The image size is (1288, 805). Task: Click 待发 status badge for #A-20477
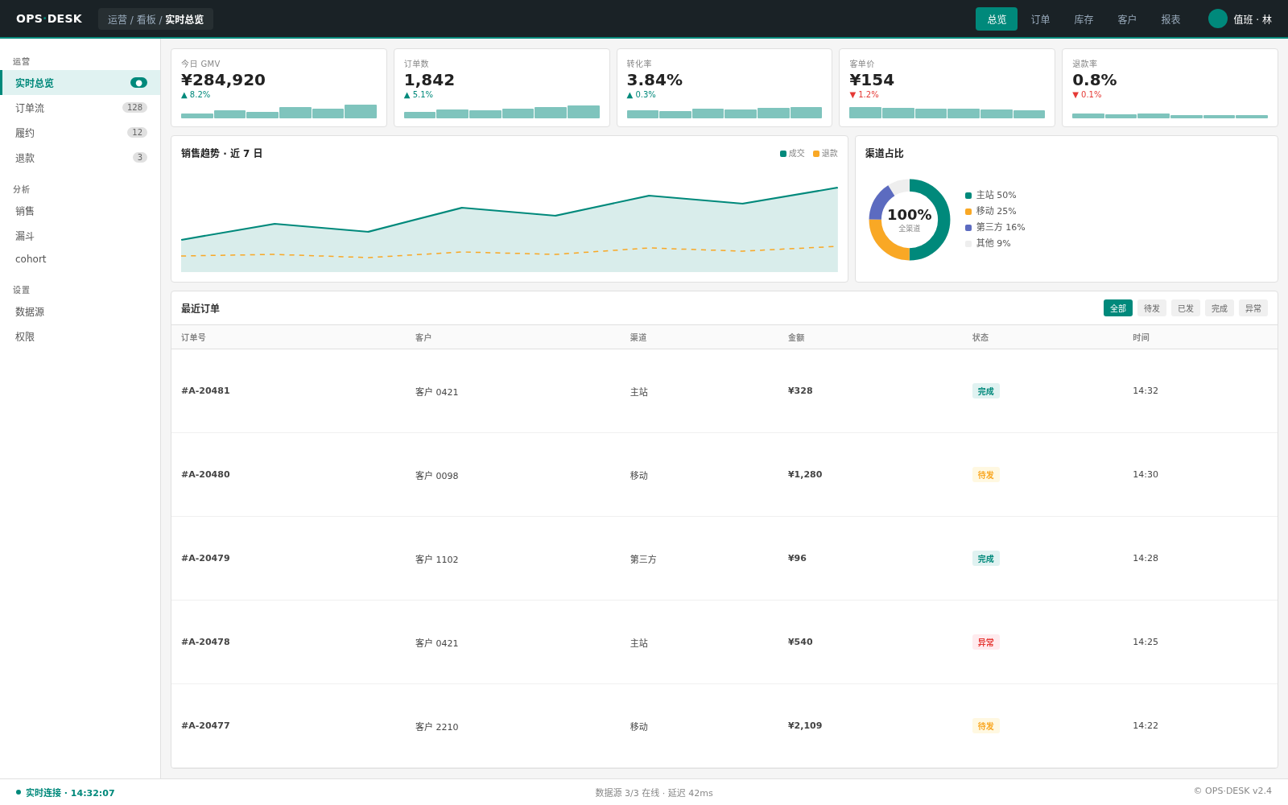(x=985, y=726)
